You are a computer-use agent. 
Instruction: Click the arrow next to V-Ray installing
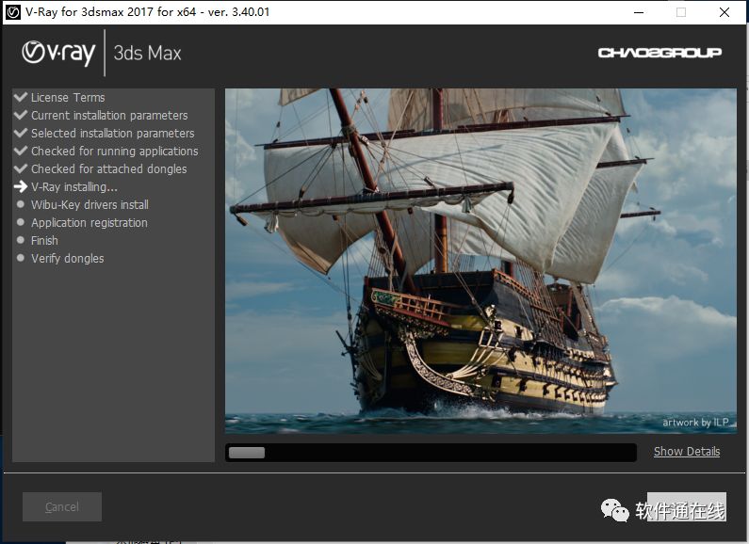pos(21,186)
